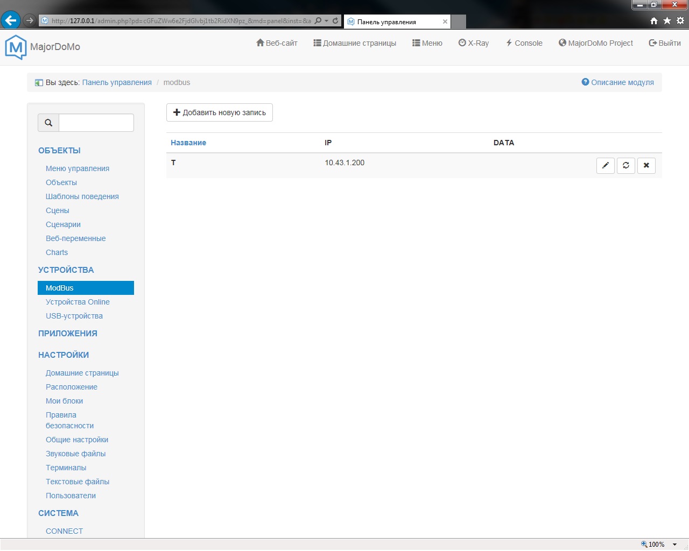Open the Console item
The width and height of the screenshot is (689, 551).
(x=524, y=43)
